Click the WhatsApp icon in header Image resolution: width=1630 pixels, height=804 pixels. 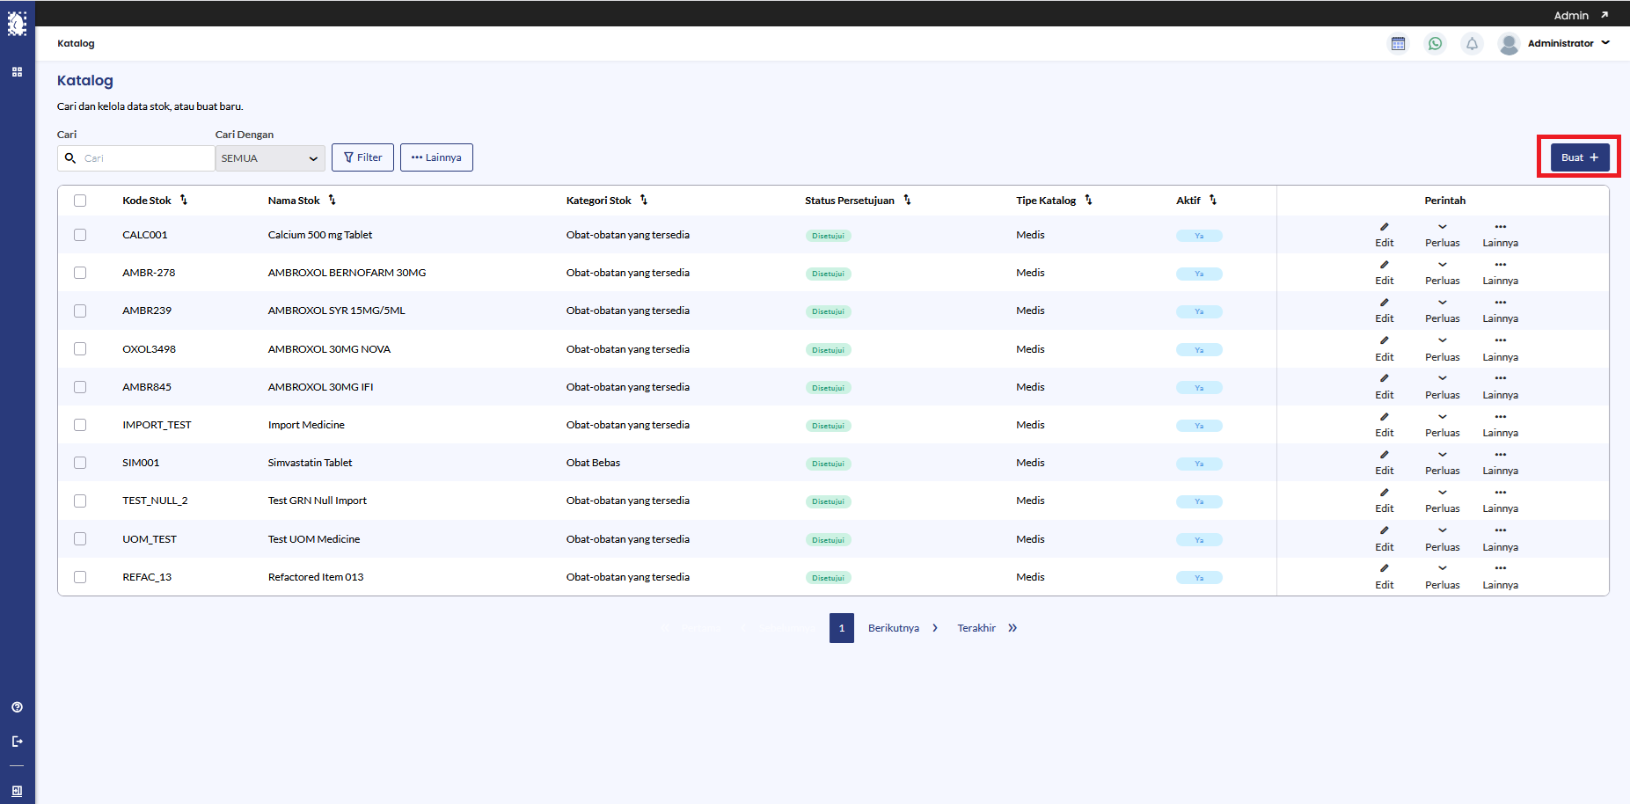1435,44
